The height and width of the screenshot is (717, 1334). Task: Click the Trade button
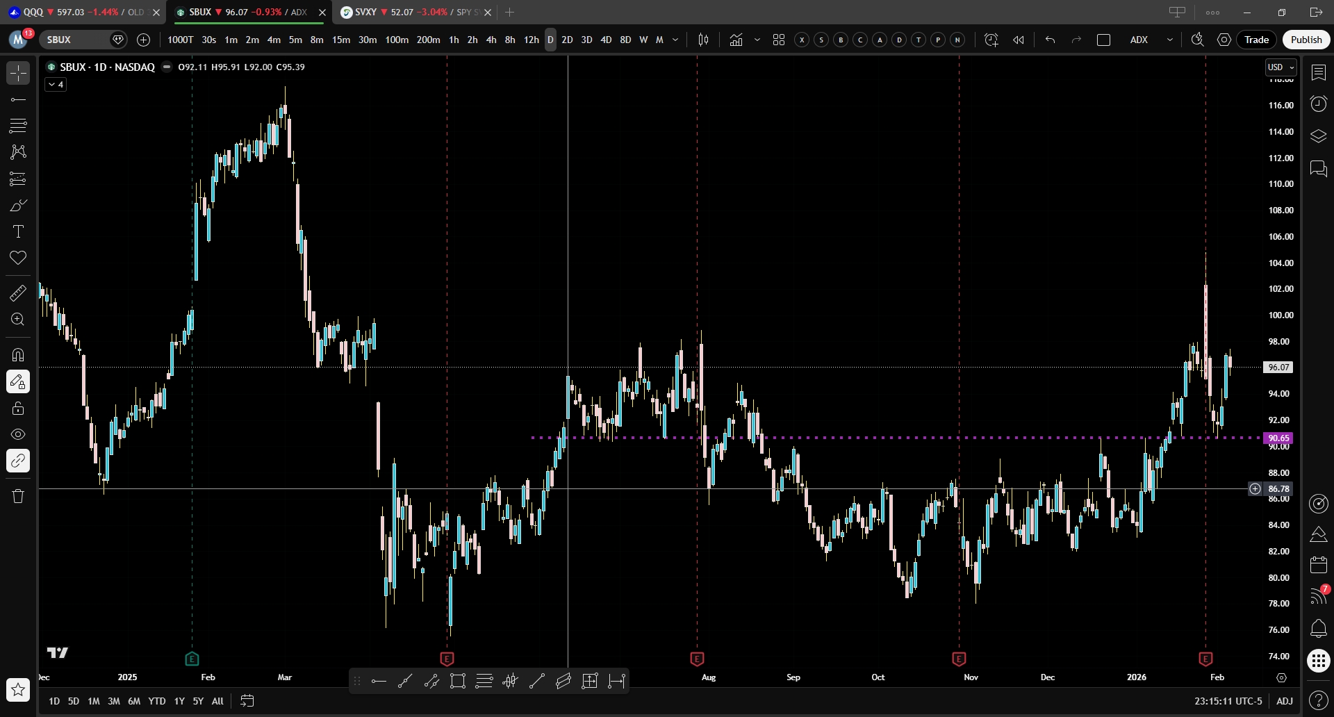click(x=1256, y=40)
